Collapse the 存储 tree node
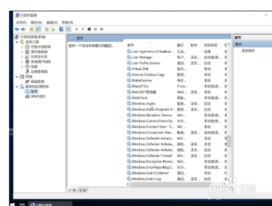This screenshot has width=272, height=206. tap(17, 77)
